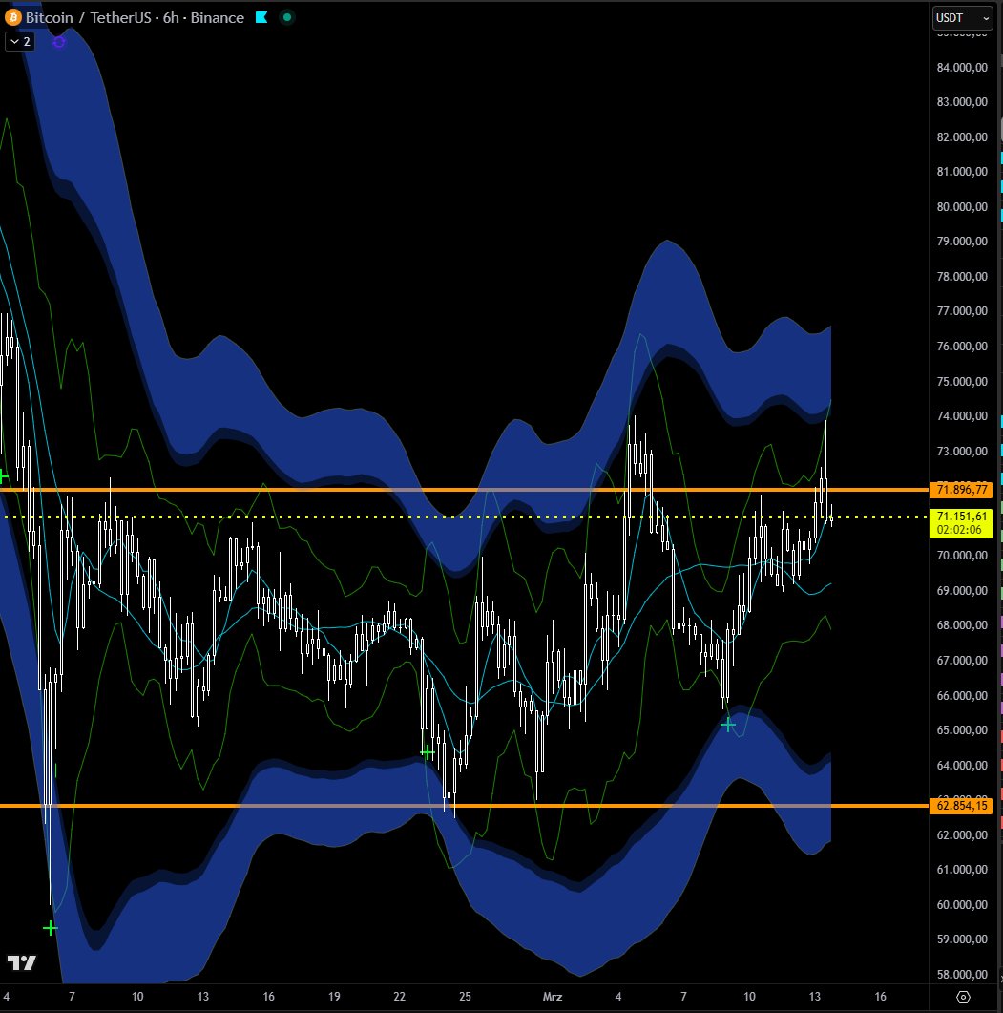Click the 22 date label on time axis
The image size is (1003, 1013).
point(399,997)
